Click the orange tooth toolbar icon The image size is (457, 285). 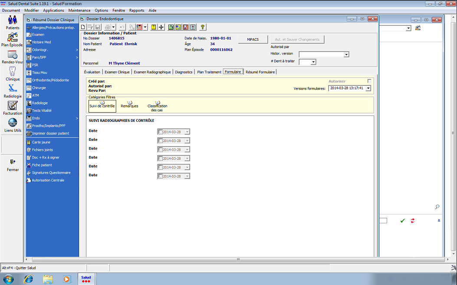coord(185,27)
